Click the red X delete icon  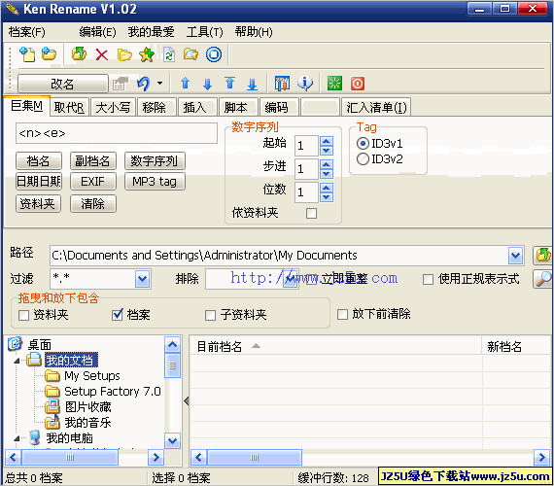(x=102, y=54)
